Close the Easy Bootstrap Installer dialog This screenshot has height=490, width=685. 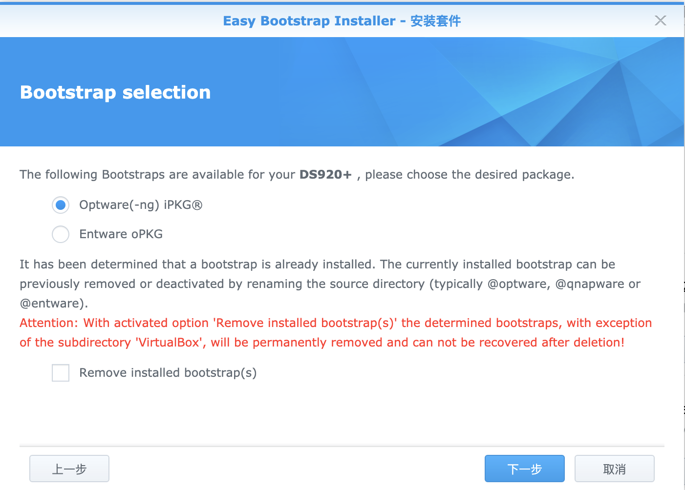coord(660,20)
